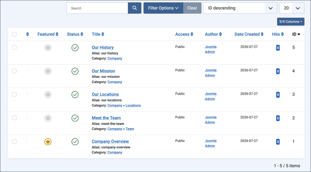
Task: Focus the Search text field
Action: [x=97, y=8]
